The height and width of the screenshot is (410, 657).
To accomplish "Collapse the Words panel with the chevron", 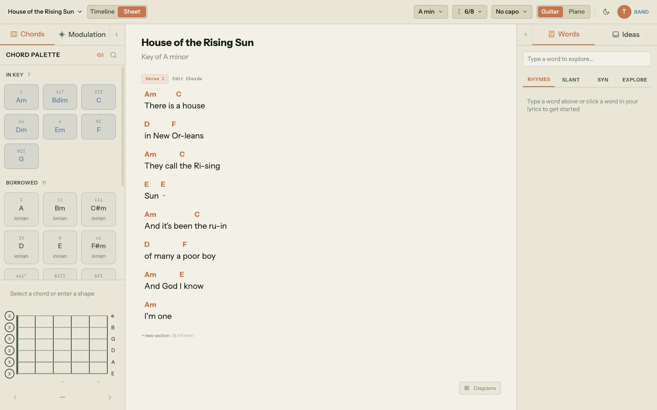I will [525, 34].
